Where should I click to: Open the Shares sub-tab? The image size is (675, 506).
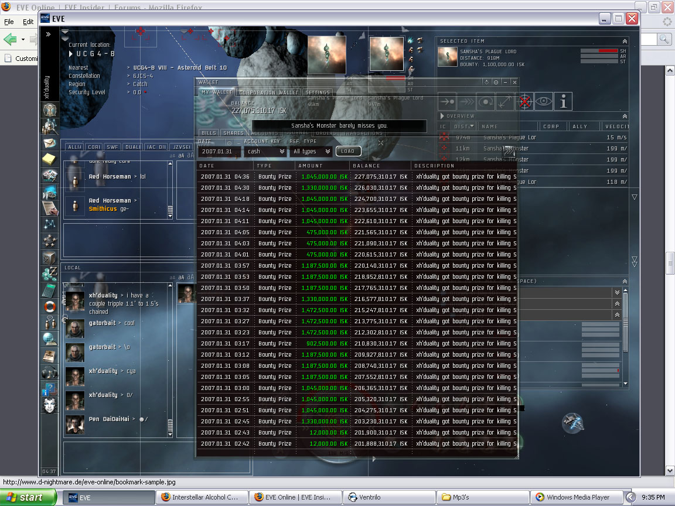point(233,133)
